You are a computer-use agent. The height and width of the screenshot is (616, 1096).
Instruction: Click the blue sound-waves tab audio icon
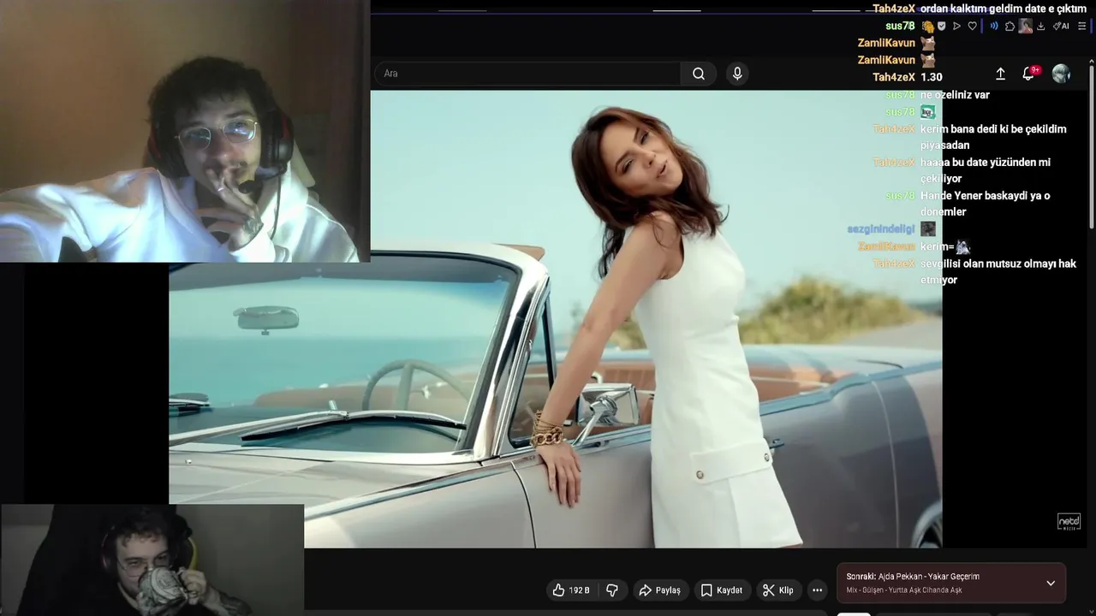coord(994,27)
